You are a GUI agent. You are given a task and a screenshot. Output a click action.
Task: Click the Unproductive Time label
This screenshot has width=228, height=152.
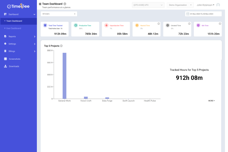[x=117, y=25]
